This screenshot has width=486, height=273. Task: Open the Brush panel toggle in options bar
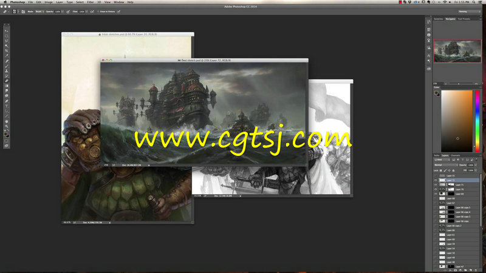pos(23,12)
